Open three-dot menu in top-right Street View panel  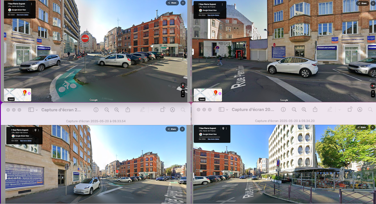(x=222, y=4)
